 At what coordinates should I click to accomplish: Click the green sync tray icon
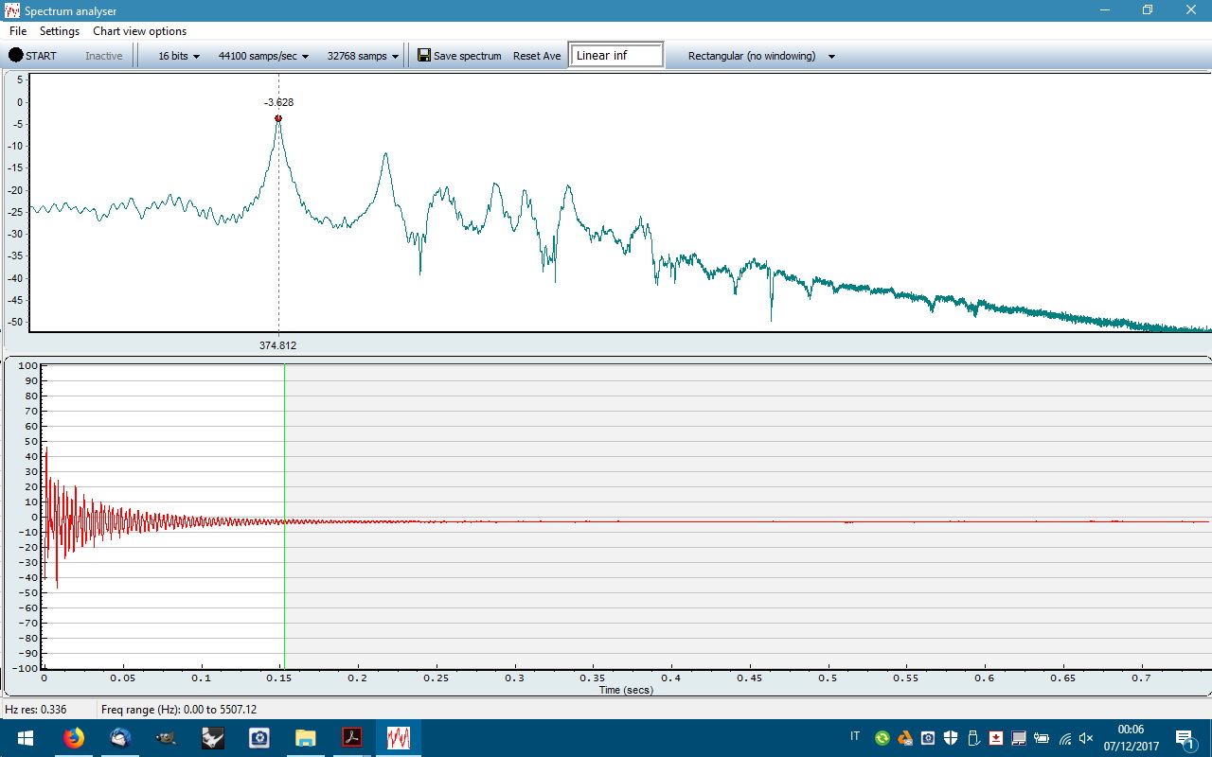point(882,738)
